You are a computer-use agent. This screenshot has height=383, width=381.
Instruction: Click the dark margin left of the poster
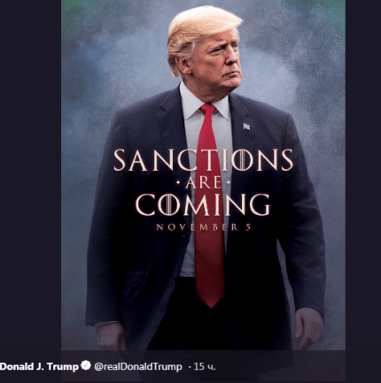pyautogui.click(x=30, y=177)
